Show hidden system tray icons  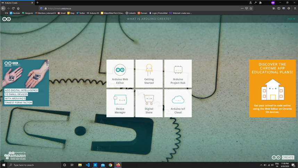(261, 165)
